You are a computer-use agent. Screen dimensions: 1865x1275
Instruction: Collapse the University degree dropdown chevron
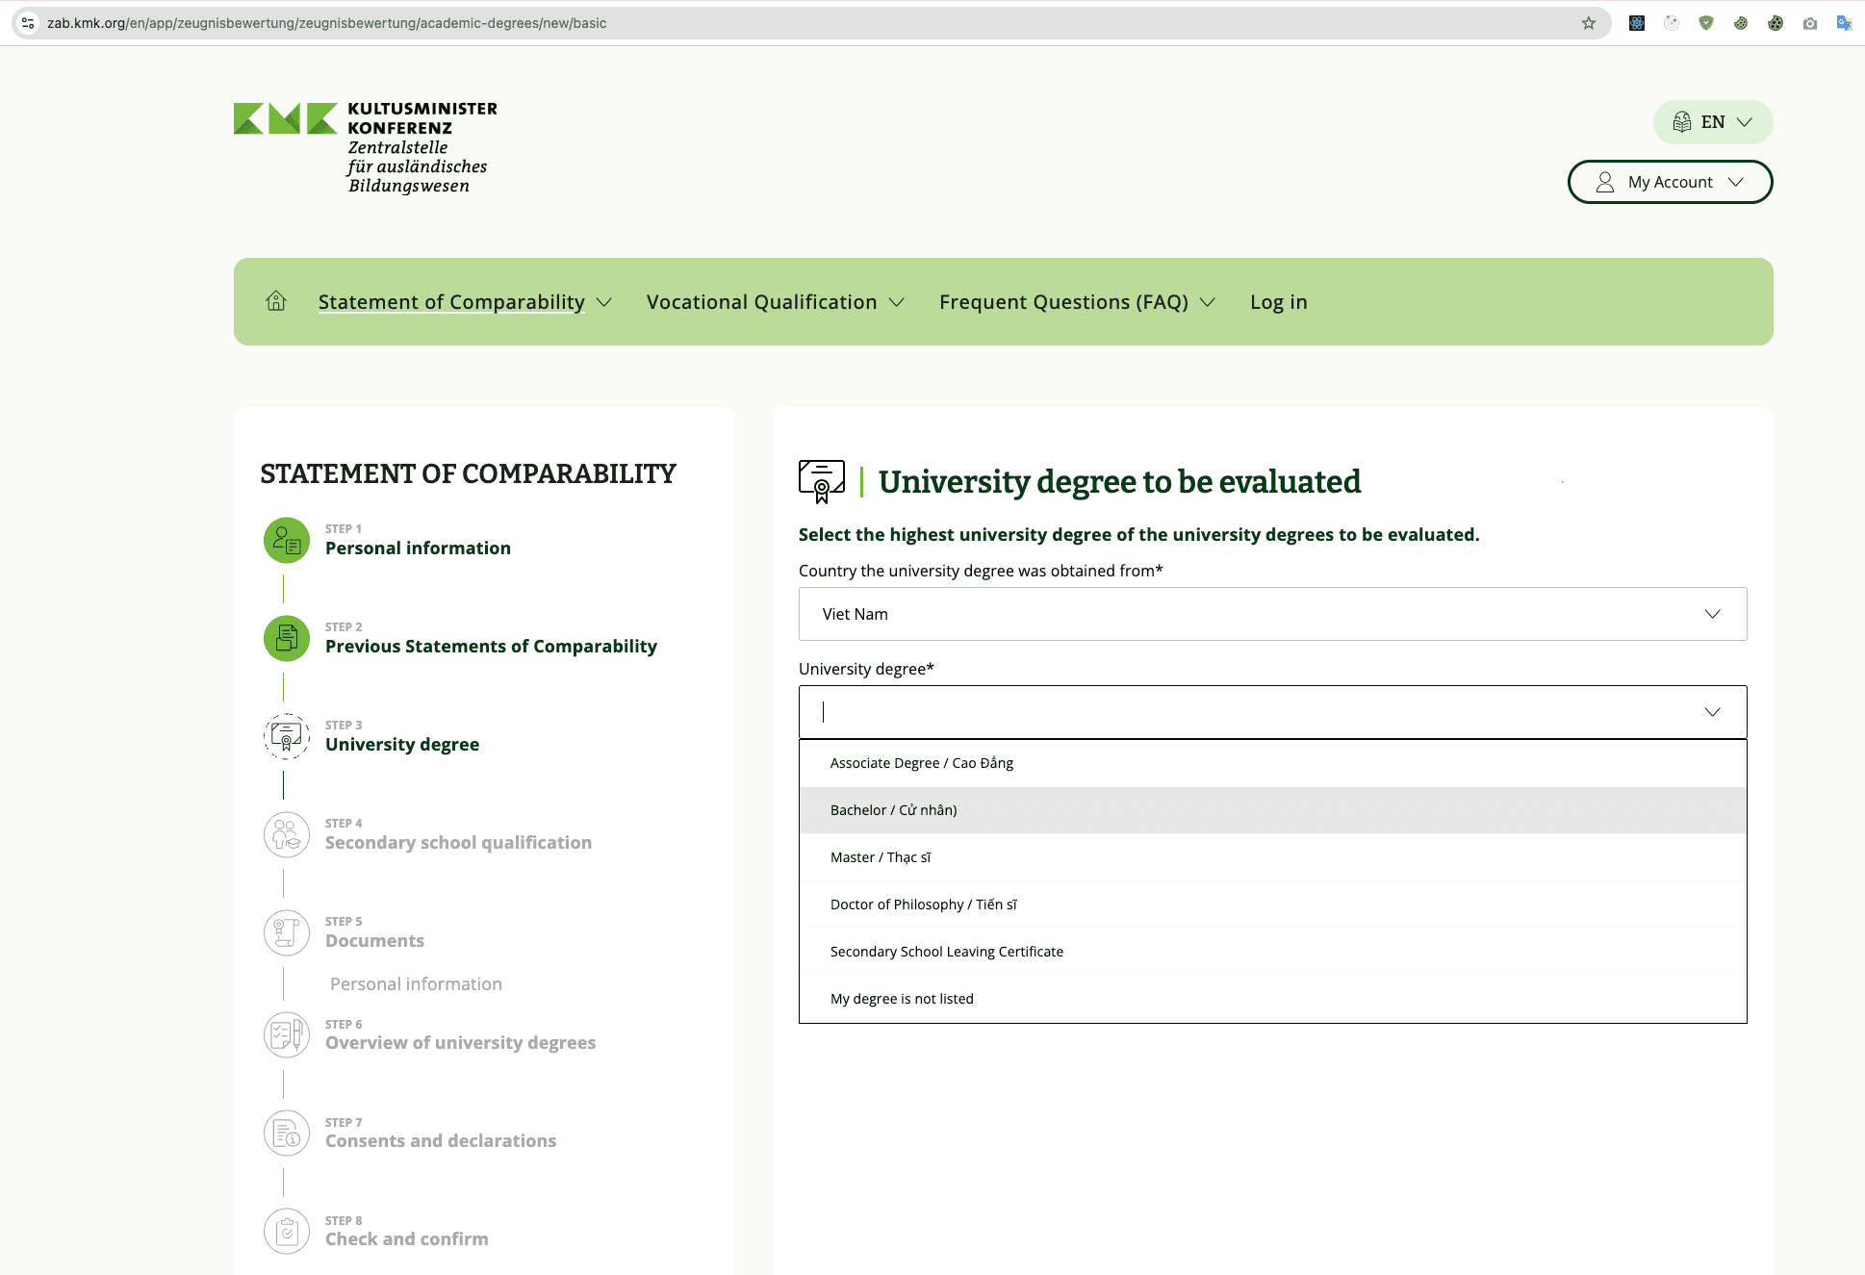pyautogui.click(x=1712, y=712)
